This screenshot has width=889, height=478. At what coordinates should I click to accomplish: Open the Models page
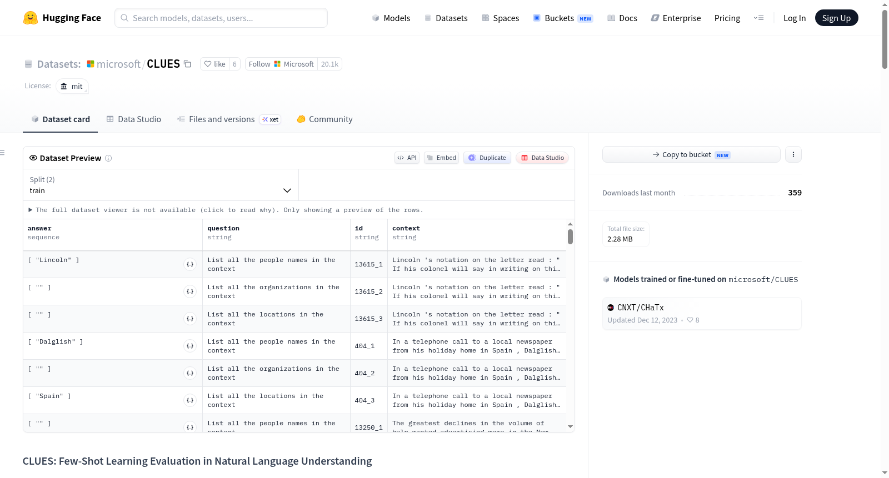(x=391, y=18)
